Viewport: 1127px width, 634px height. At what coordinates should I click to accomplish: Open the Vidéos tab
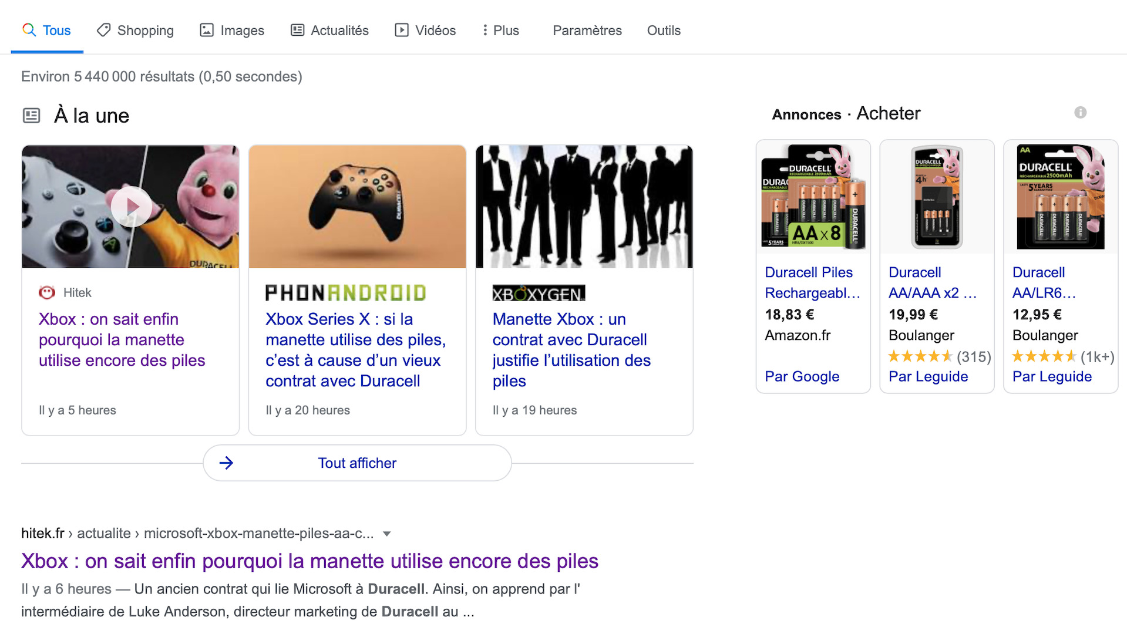tap(425, 30)
